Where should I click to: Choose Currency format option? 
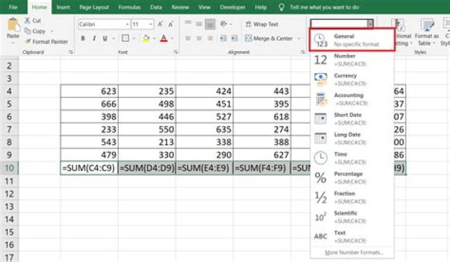click(x=352, y=79)
